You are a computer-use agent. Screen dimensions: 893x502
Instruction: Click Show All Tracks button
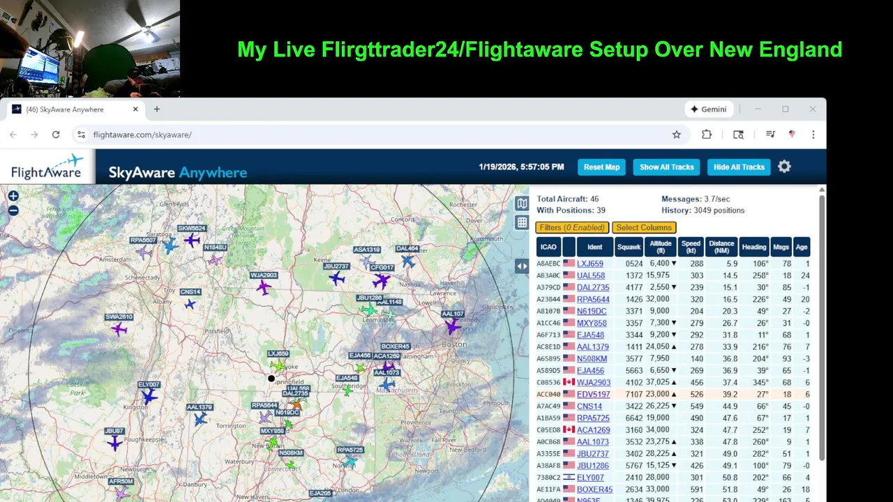(x=667, y=167)
